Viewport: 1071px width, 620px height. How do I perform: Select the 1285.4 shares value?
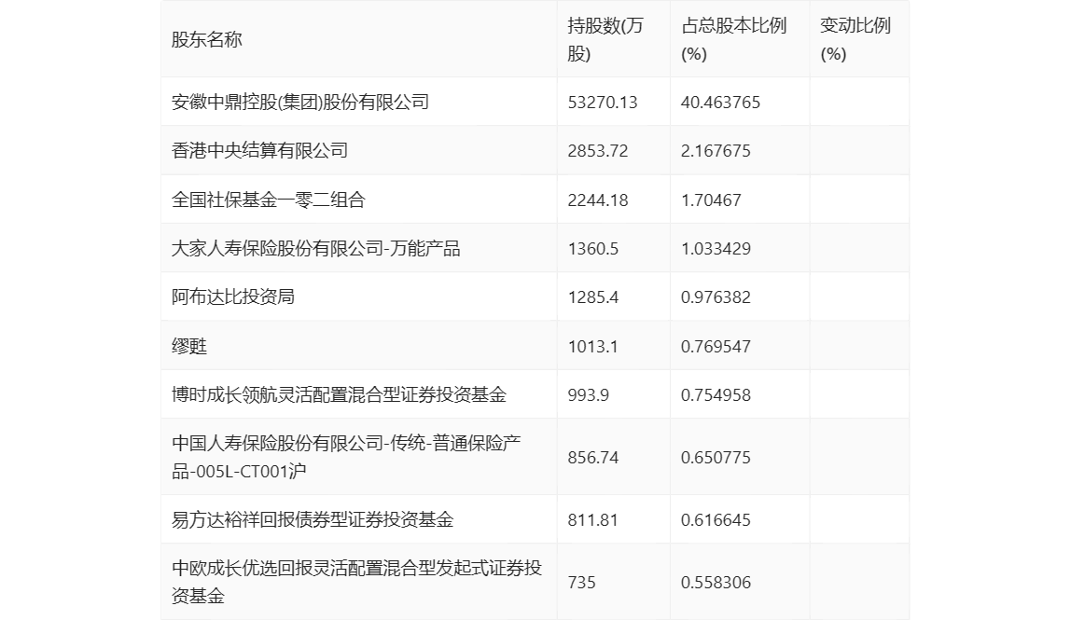[593, 297]
